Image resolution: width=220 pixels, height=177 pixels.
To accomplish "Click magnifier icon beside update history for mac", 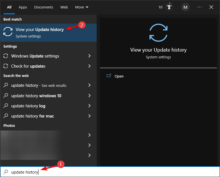I will 6,116.
